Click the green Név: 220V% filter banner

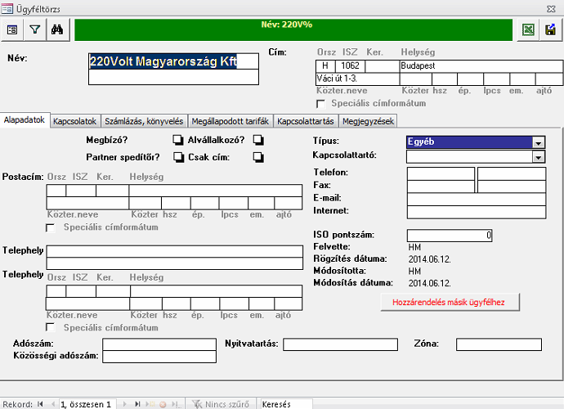(x=293, y=30)
